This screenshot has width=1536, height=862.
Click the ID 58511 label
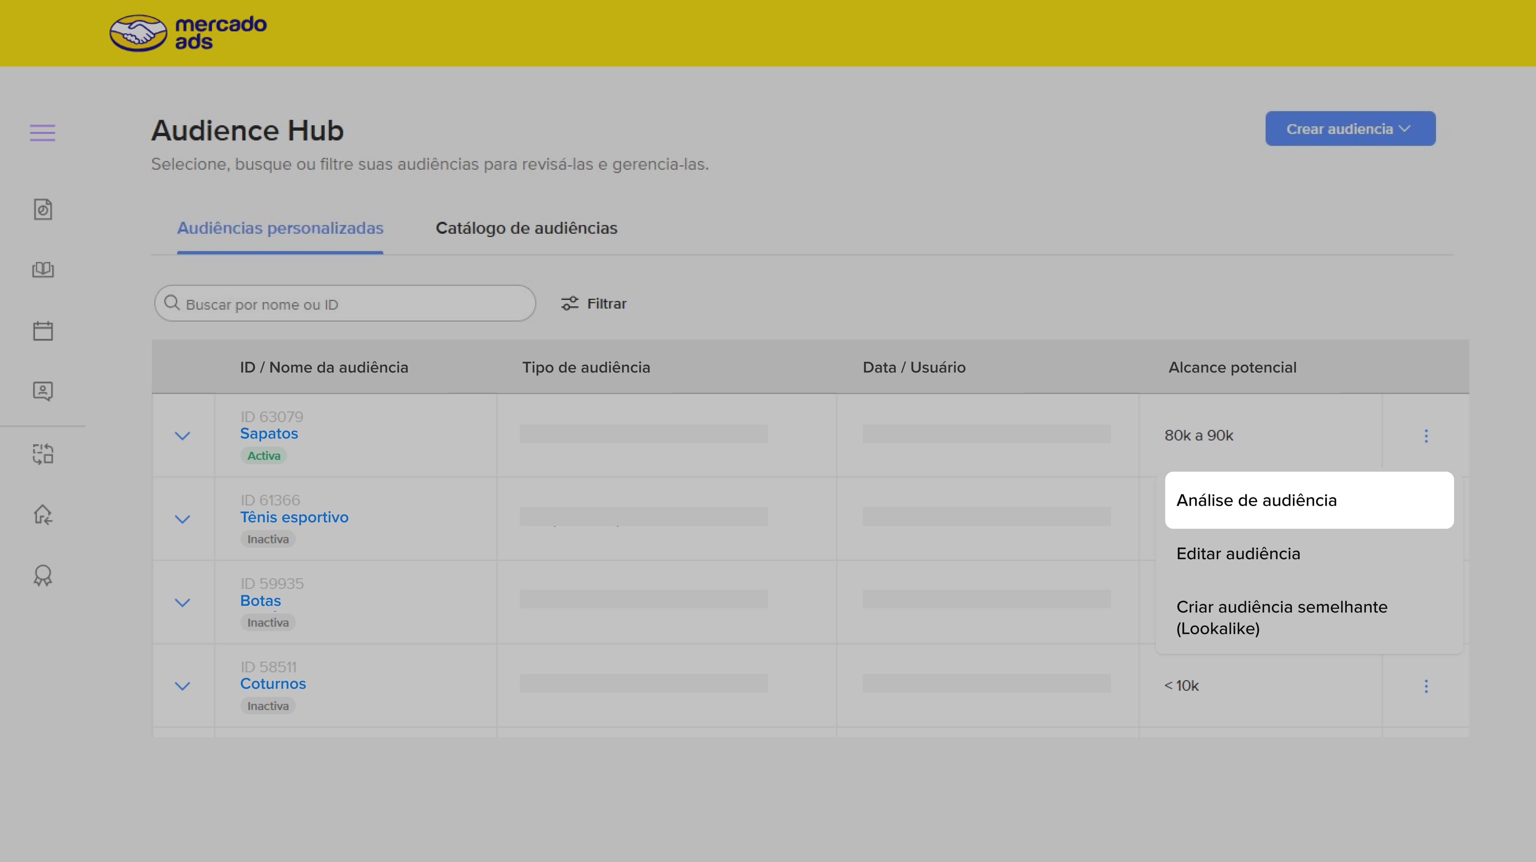[268, 667]
